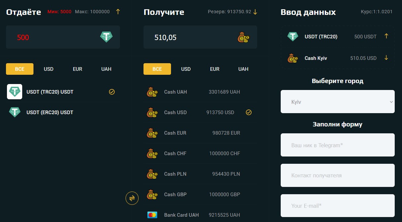Image resolution: width=402 pixels, height=222 pixels.
Task: Click the Cash USD money bag icon
Action: tap(152, 112)
